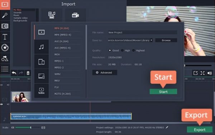Select Sample video in import list

coord(20,18)
